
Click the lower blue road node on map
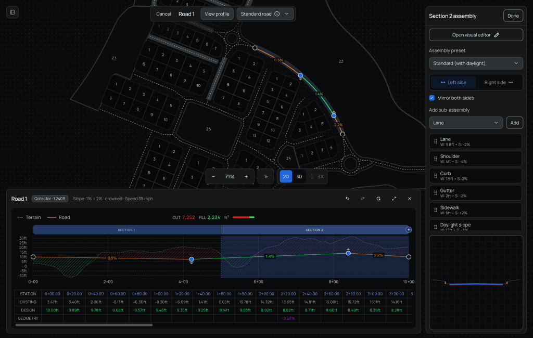(x=334, y=116)
